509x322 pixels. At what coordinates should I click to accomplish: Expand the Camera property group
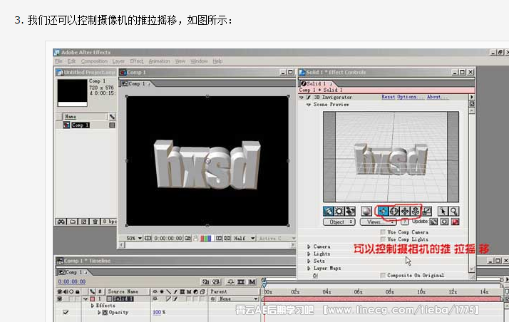click(309, 246)
